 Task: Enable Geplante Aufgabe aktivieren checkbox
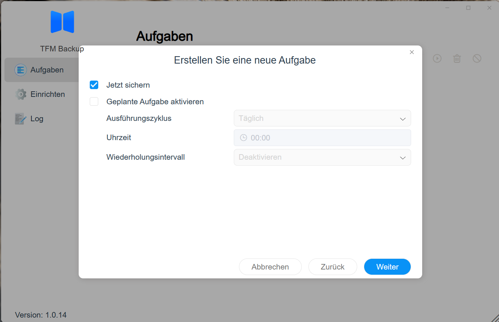pyautogui.click(x=94, y=102)
